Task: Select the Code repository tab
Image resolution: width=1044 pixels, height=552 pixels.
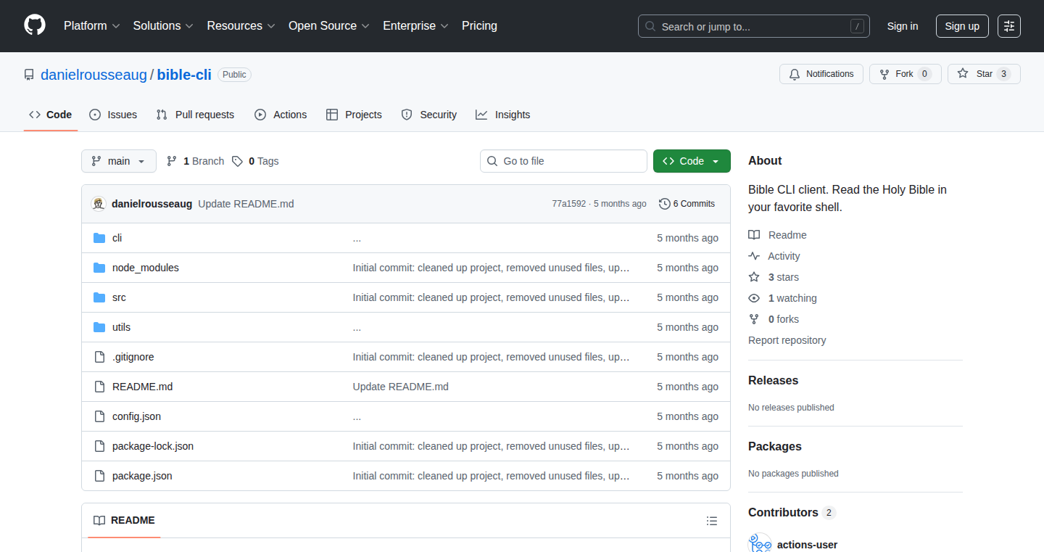Action: pyautogui.click(x=51, y=115)
